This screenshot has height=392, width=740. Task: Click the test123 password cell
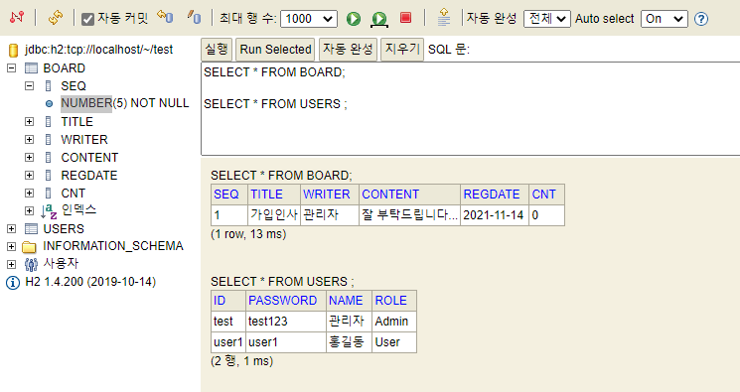(285, 322)
